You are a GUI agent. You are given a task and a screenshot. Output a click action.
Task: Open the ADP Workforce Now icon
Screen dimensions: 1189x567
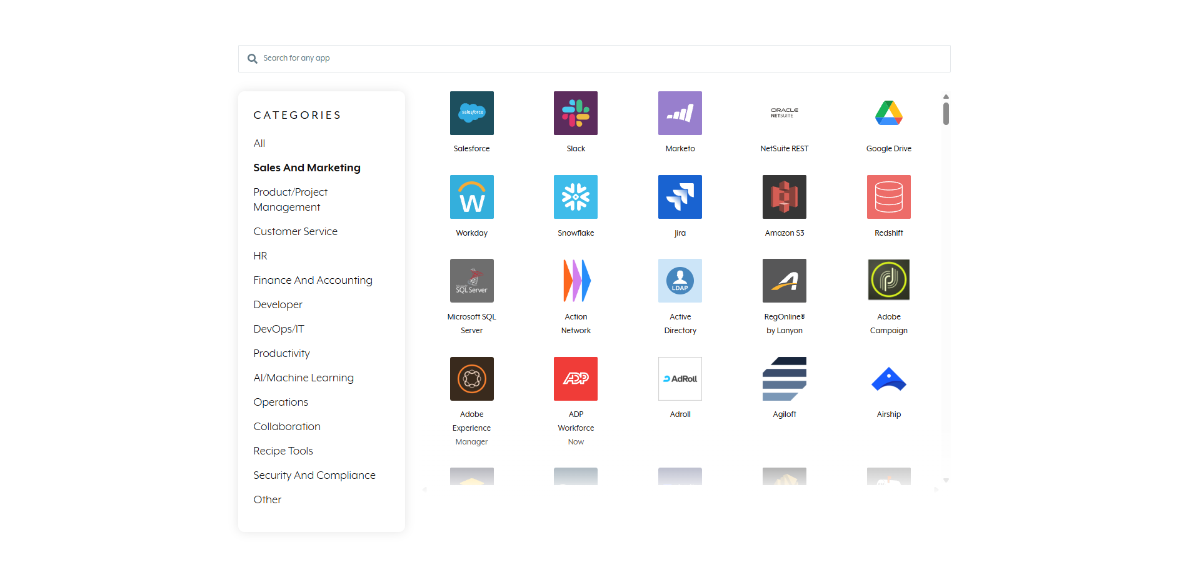(575, 379)
